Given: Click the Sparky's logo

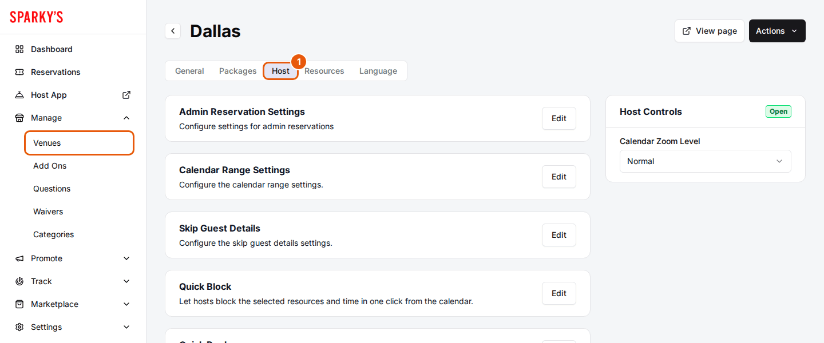Looking at the screenshot, I should point(36,17).
